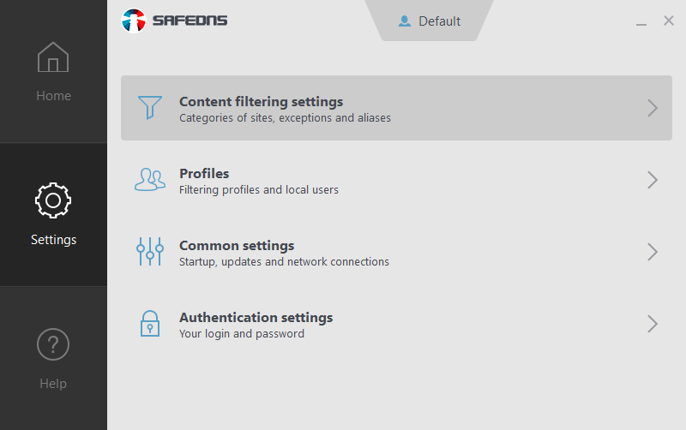This screenshot has height=430, width=686.
Task: Open the Profiles settings title
Action: [204, 174]
